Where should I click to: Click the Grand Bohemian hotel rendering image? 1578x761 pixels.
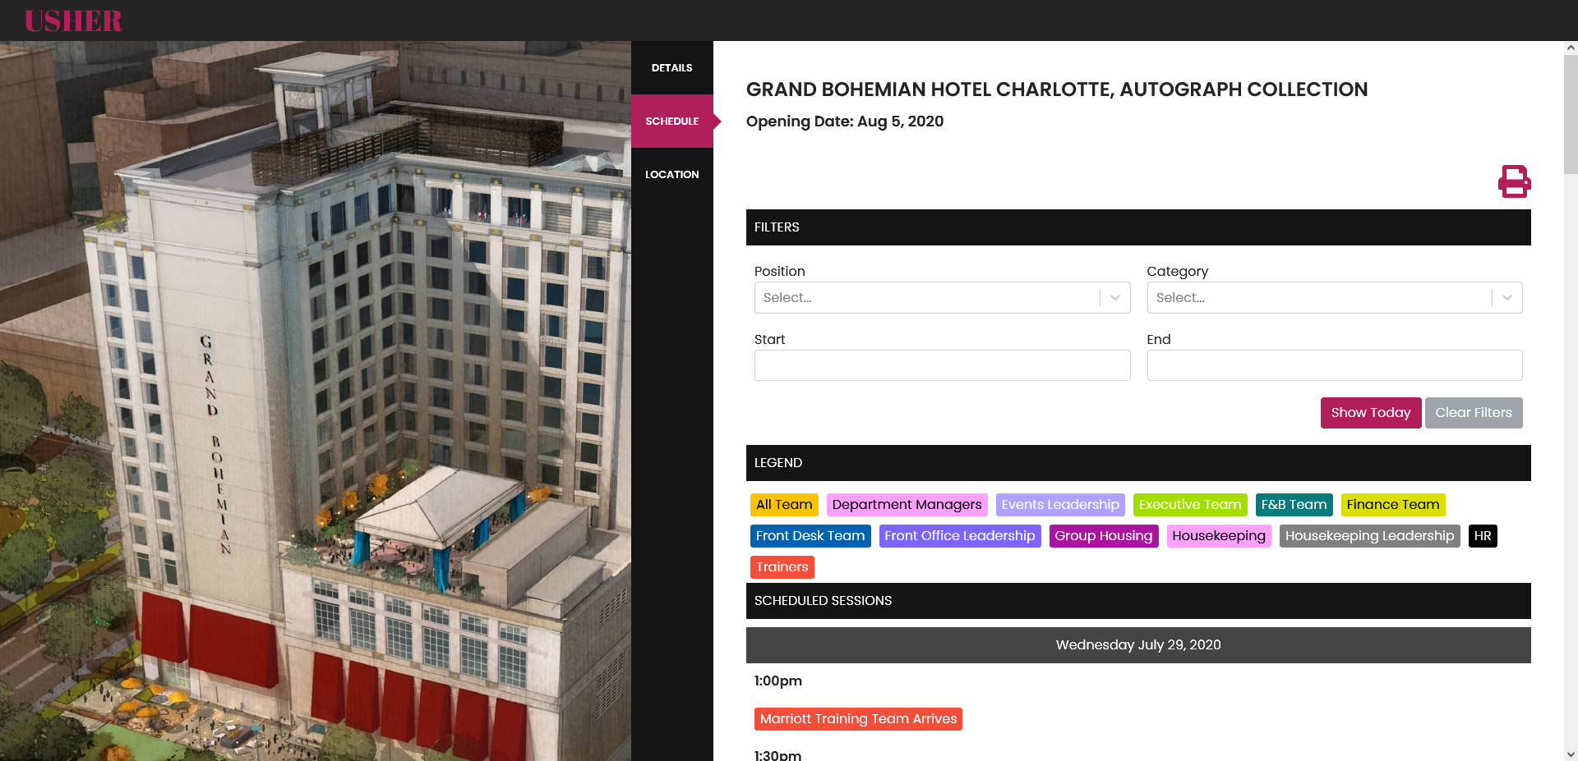click(x=316, y=401)
